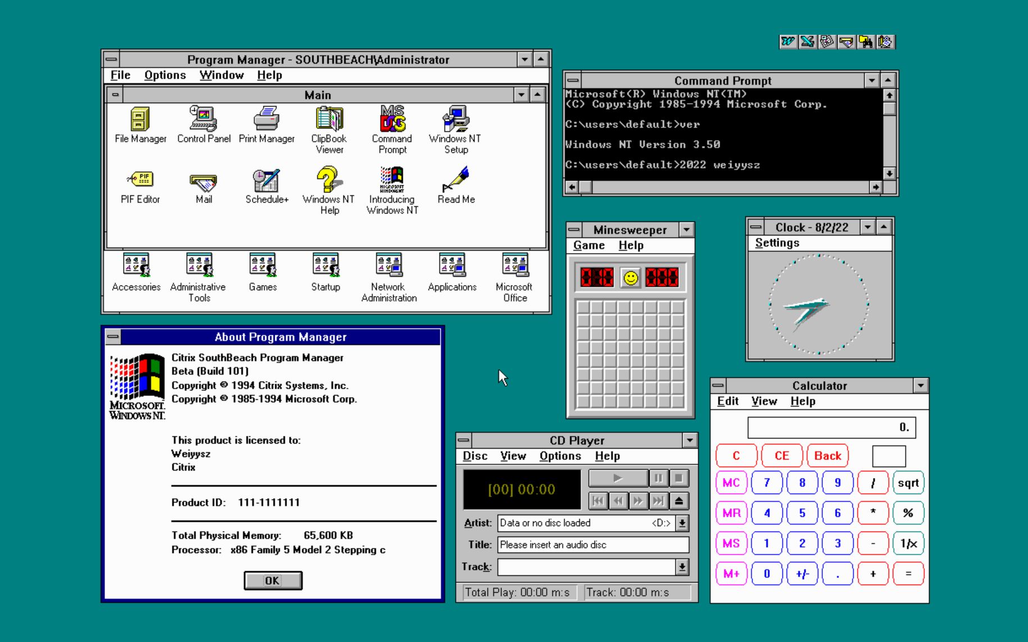Open the Minesweeper control-menu box
The image size is (1028, 642).
[x=574, y=229]
